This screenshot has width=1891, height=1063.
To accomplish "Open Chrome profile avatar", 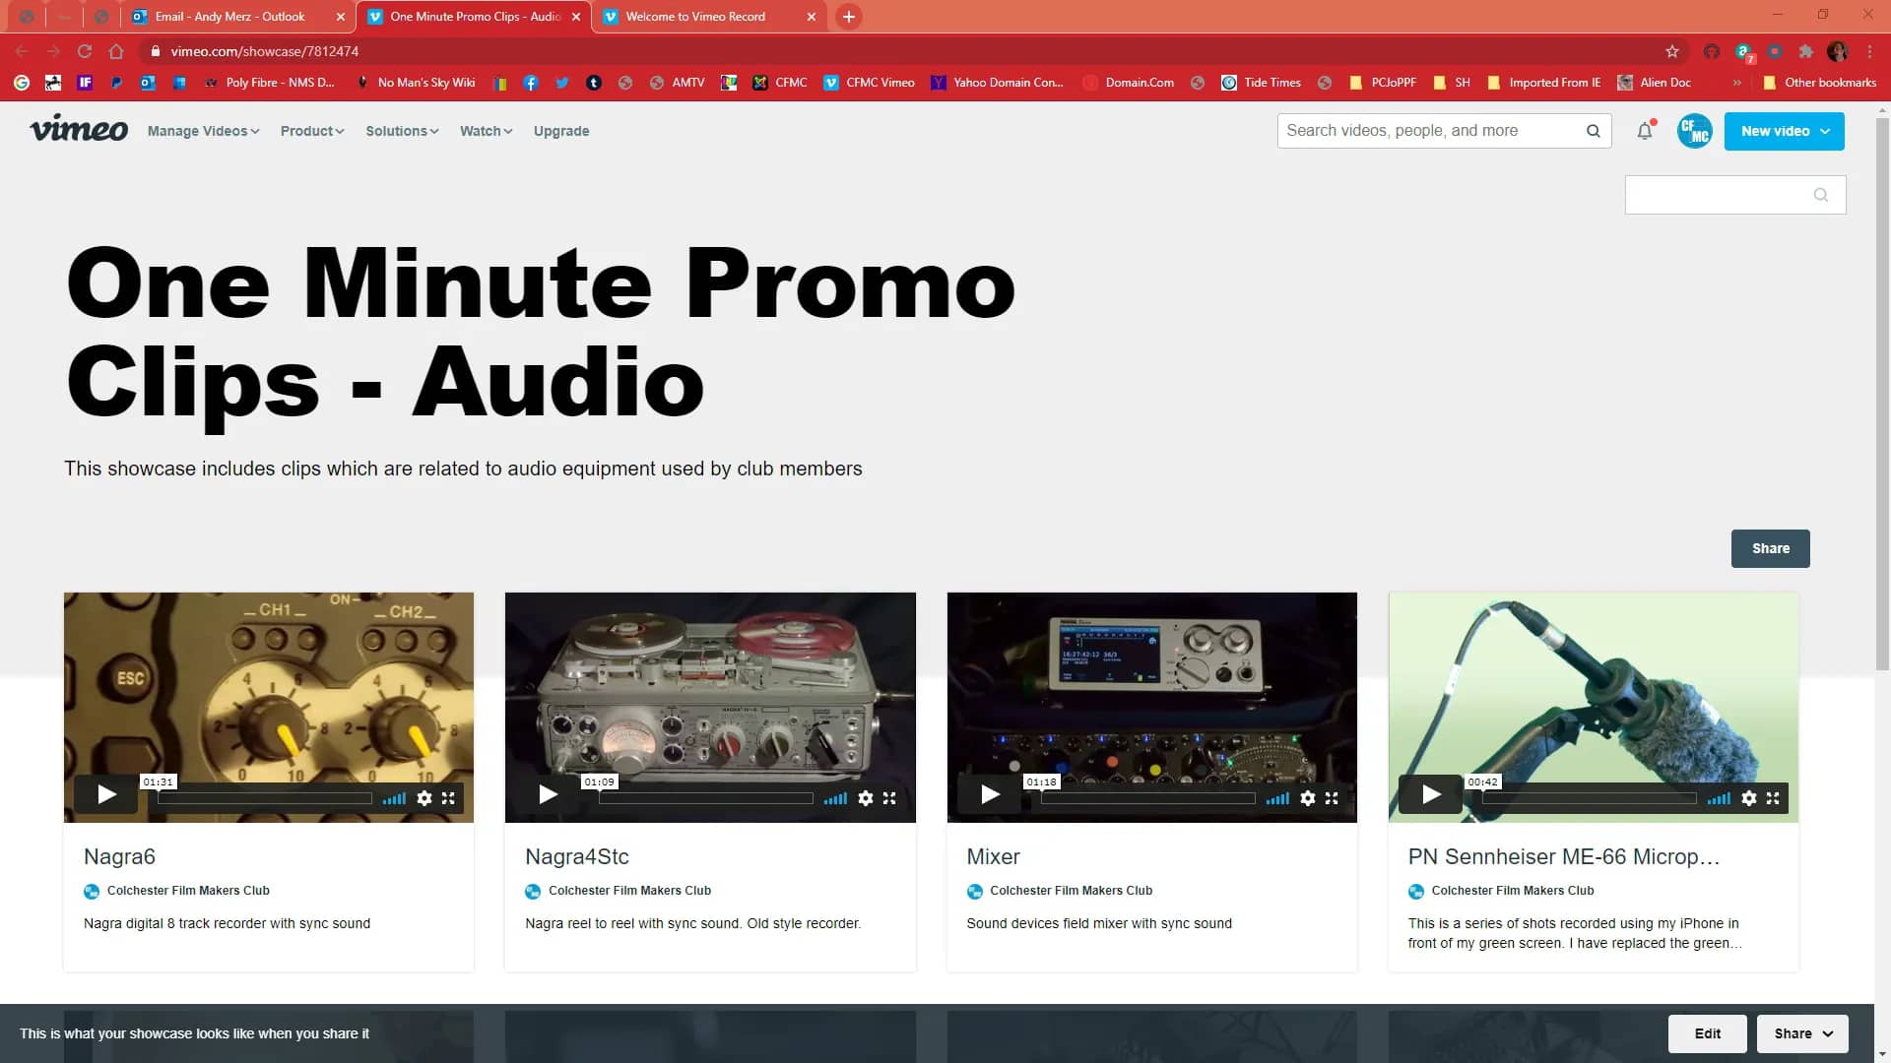I will [1837, 51].
